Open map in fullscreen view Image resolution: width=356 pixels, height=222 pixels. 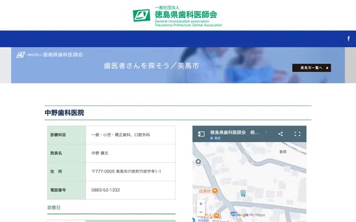tap(298, 134)
